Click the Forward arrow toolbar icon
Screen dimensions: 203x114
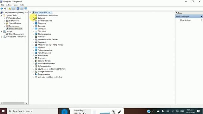[x=5, y=9]
